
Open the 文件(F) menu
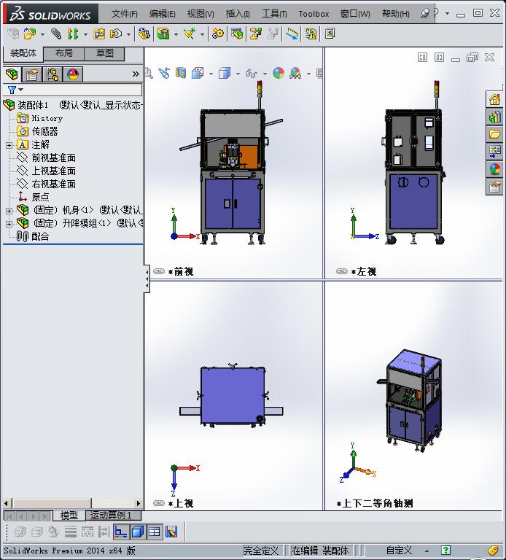124,14
